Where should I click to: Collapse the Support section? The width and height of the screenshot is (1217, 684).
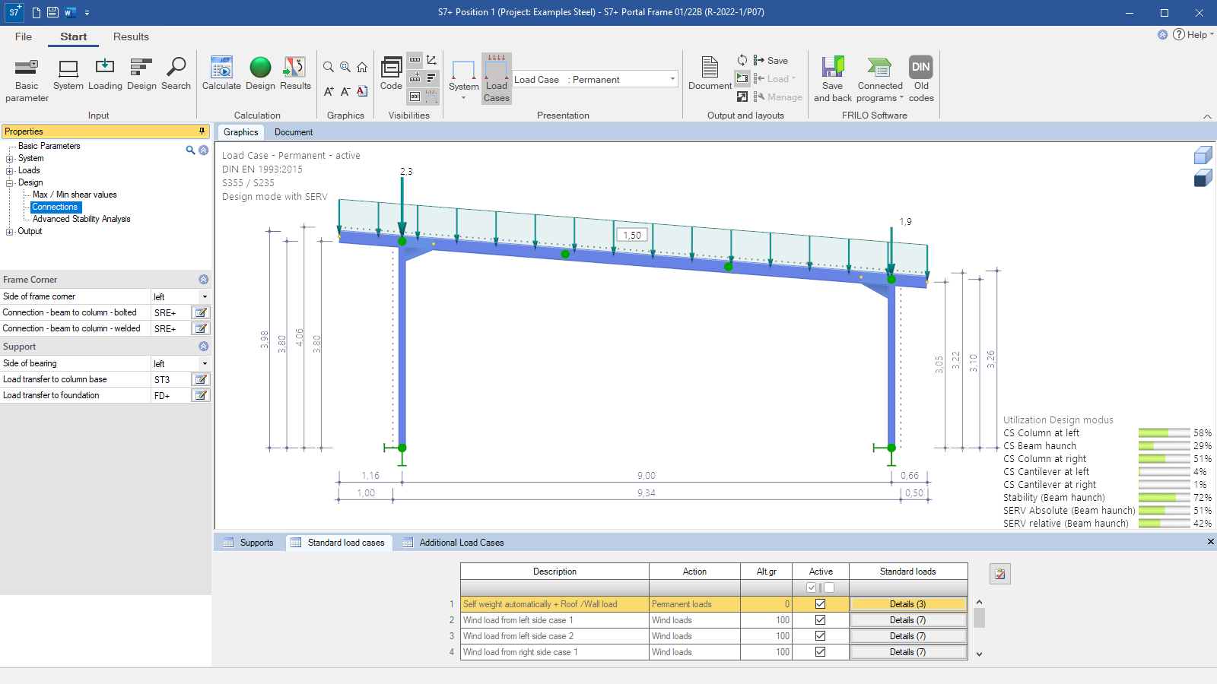(x=203, y=346)
